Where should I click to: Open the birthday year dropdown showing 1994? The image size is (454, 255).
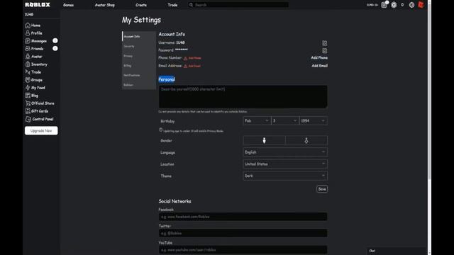point(314,121)
